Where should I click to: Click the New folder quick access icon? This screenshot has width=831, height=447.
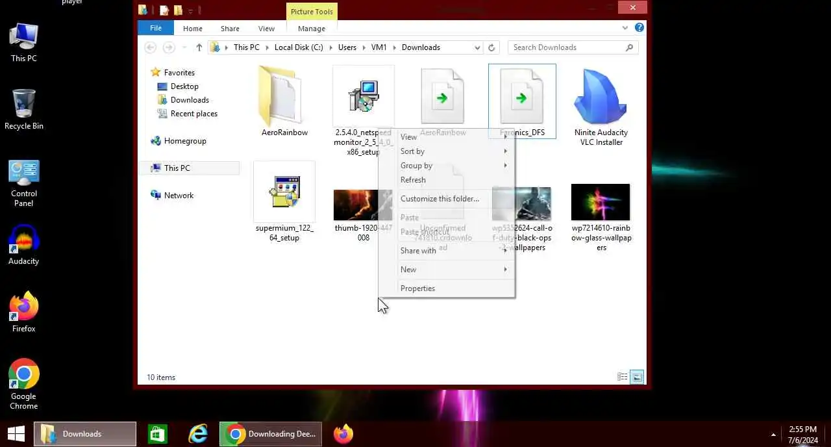tap(178, 10)
